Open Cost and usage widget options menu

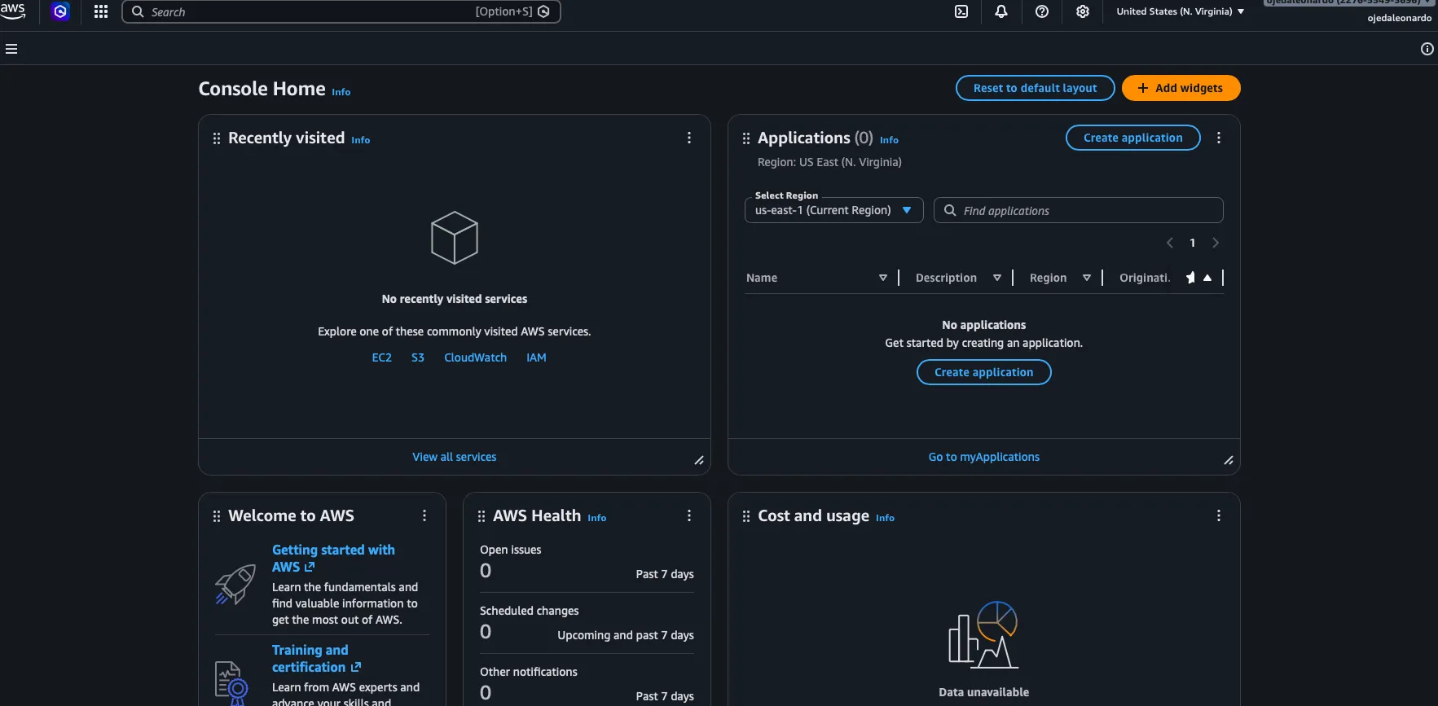(x=1219, y=515)
